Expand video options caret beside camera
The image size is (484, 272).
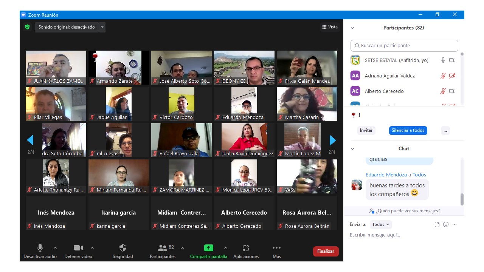pyautogui.click(x=92, y=248)
